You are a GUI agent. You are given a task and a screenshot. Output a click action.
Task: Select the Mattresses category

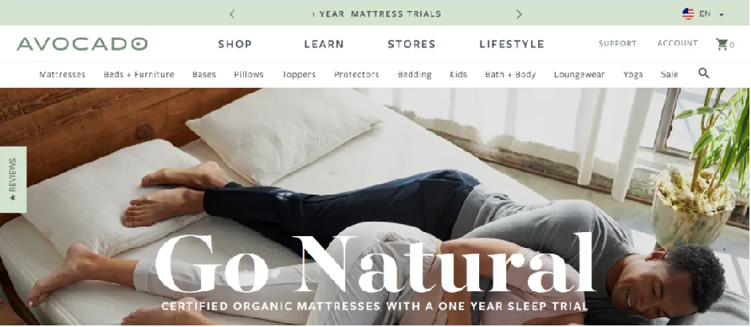pyautogui.click(x=62, y=74)
